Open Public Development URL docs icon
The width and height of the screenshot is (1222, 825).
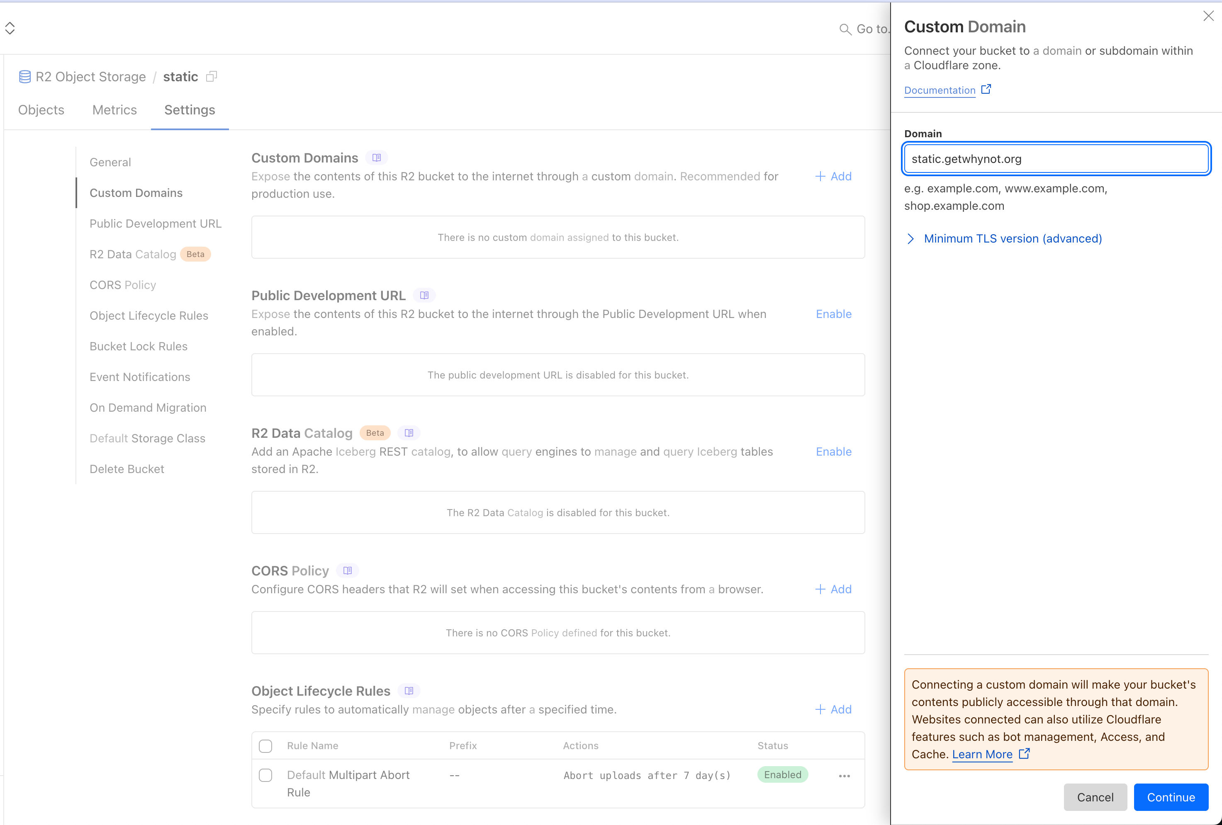[x=424, y=295]
